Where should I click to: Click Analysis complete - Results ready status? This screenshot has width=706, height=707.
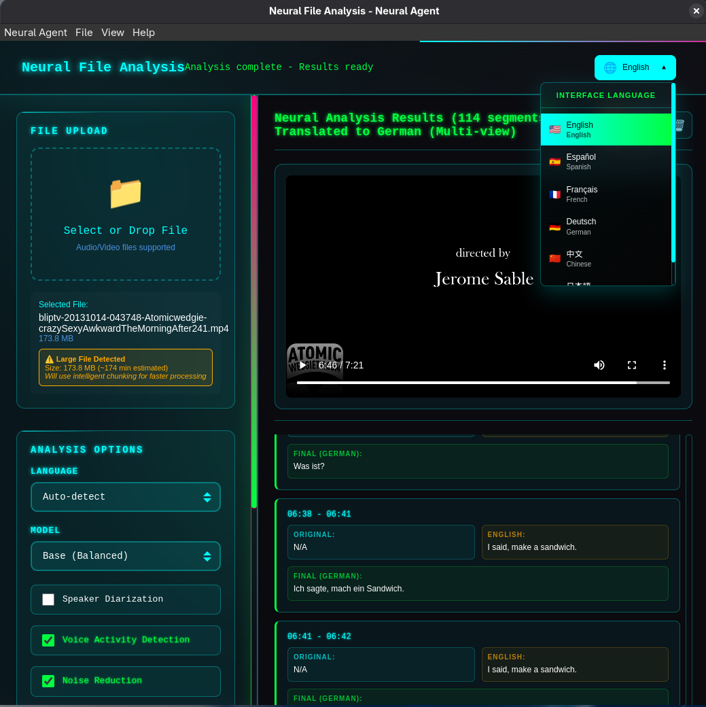click(279, 67)
